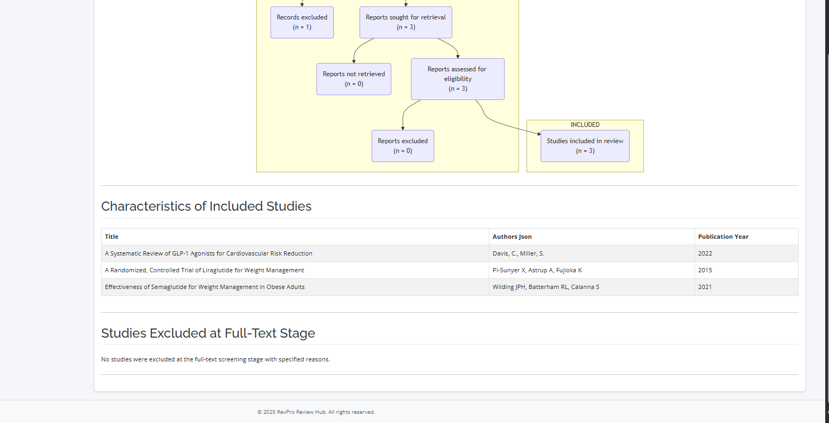The height and width of the screenshot is (423, 829).
Task: Select the GLP-1 Agonists systematic review row title
Action: 208,253
